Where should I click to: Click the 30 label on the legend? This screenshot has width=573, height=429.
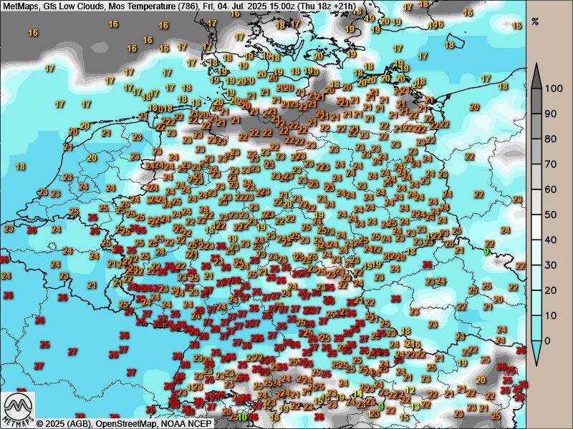pos(552,265)
